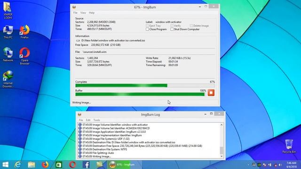
Task: Click the Time Remaining value 00:01:09
Action: (x=173, y=65)
